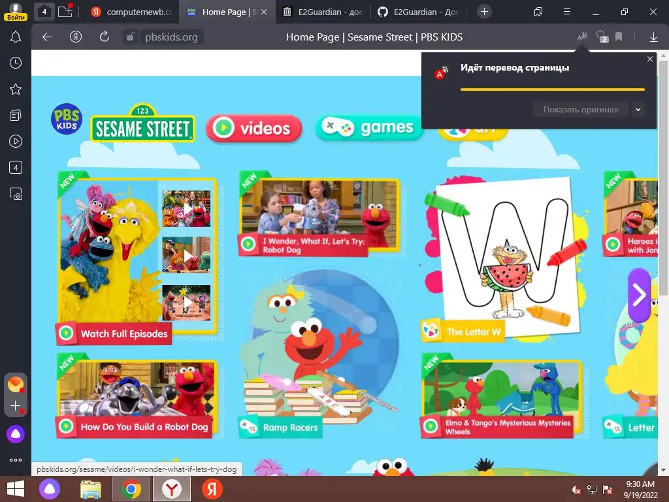The height and width of the screenshot is (502, 669).
Task: Play the first small episode thumbnail
Action: (186, 209)
